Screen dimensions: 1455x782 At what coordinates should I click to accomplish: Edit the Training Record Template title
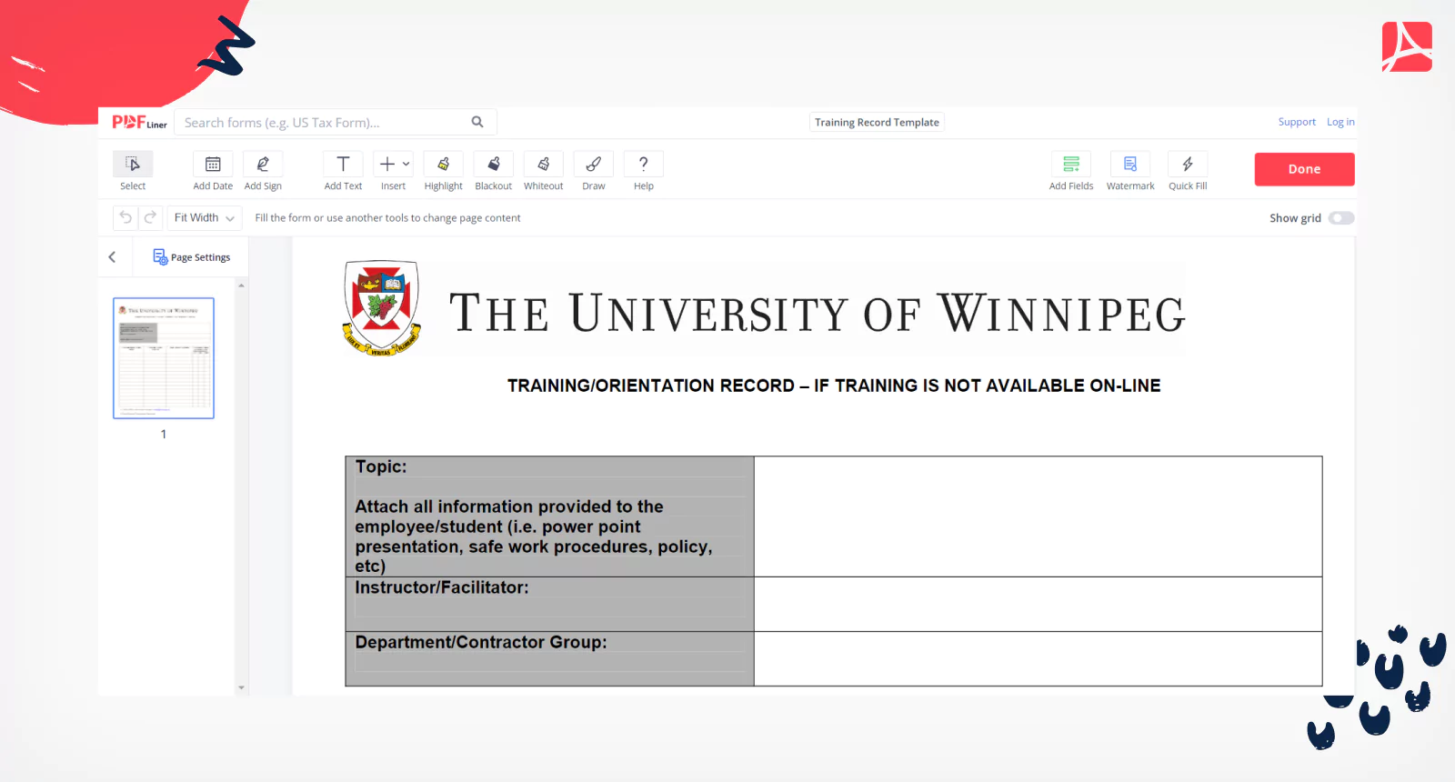(877, 122)
